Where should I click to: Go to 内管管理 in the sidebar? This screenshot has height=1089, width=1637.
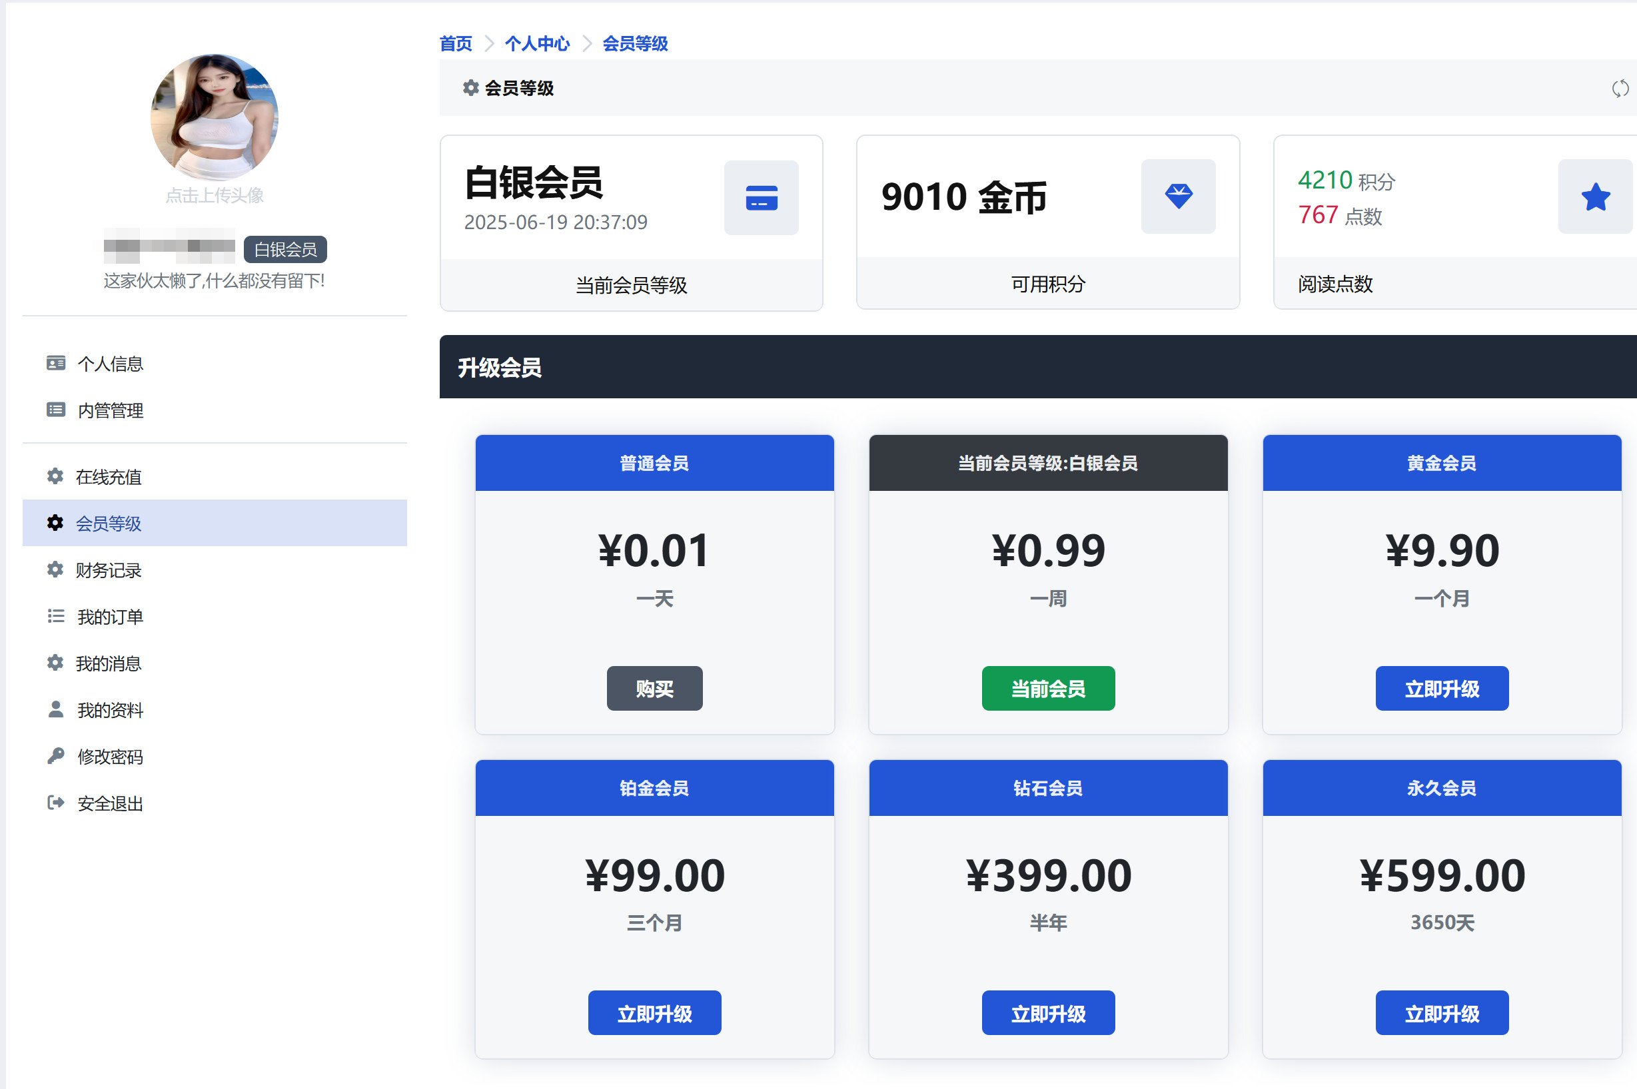[x=110, y=410]
